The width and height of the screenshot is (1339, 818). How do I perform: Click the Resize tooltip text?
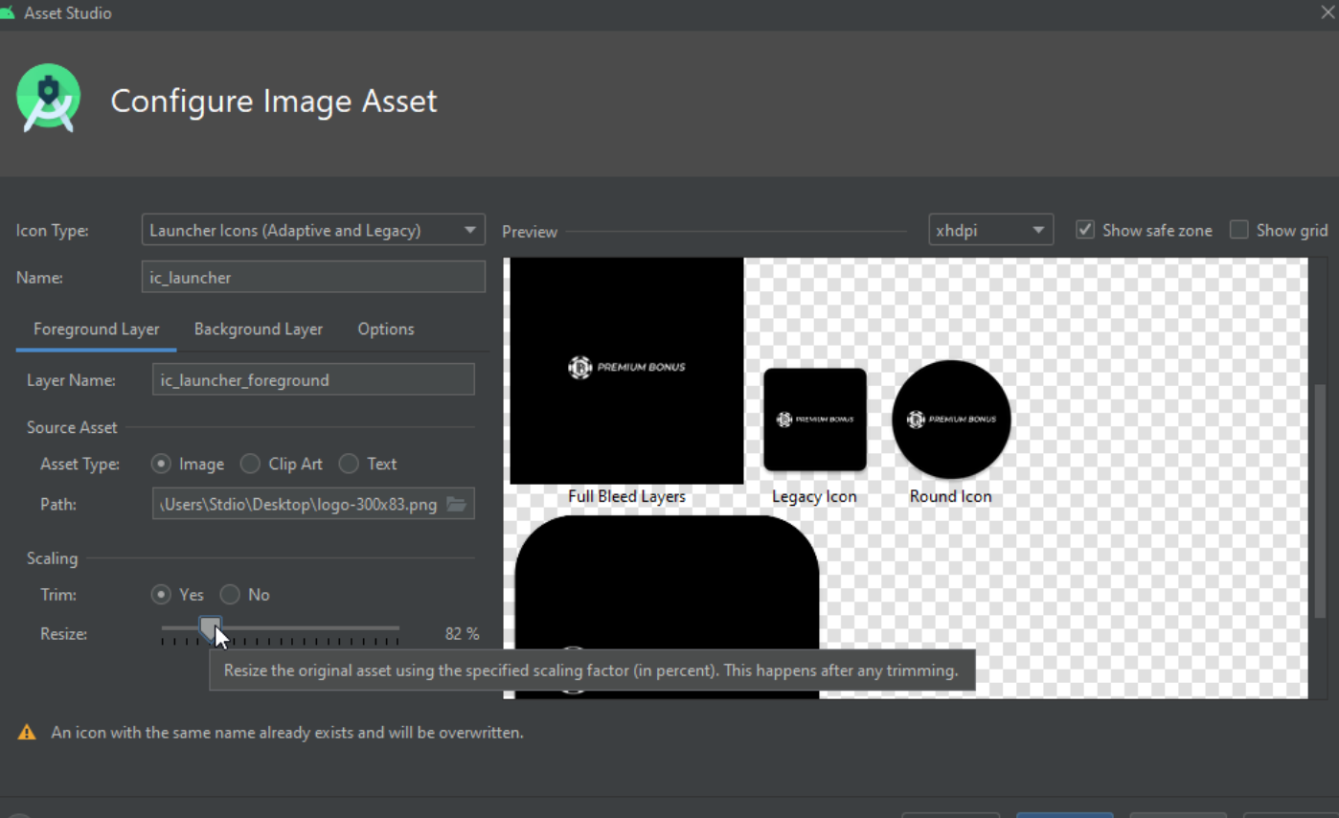pos(591,670)
